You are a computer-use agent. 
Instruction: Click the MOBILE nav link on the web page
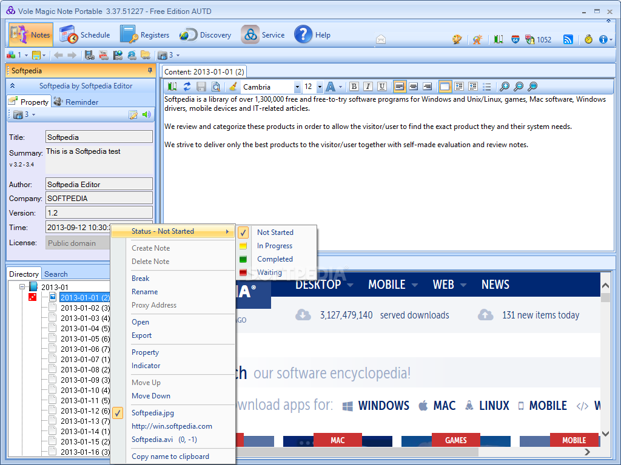tap(387, 285)
